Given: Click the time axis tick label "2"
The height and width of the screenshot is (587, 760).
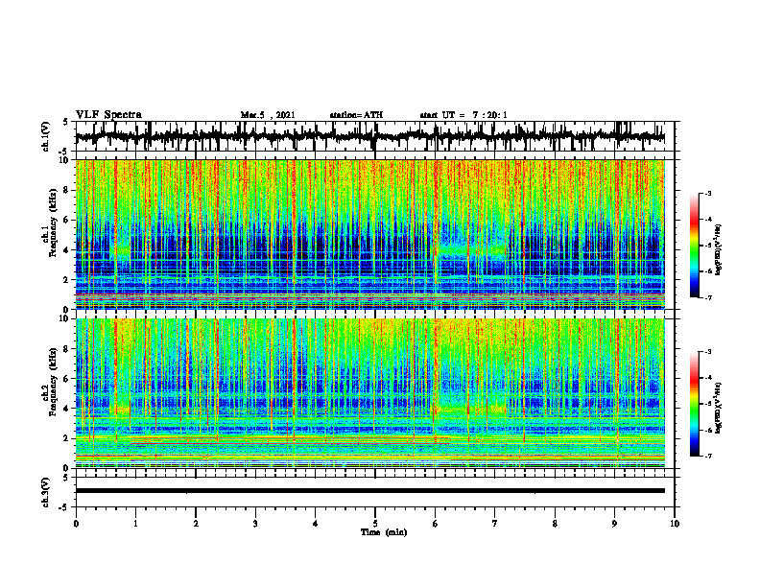Looking at the screenshot, I should [196, 524].
